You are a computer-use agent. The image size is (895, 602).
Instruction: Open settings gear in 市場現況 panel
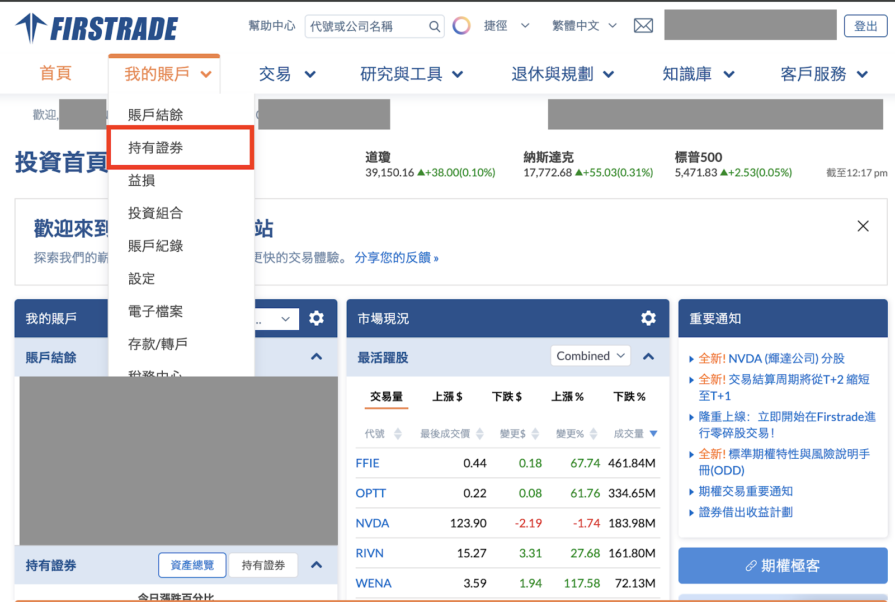click(x=648, y=318)
